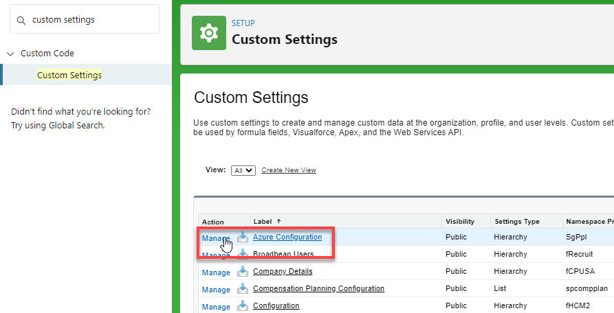Click the Custom Code tree heading
The image size is (614, 313).
pyautogui.click(x=47, y=54)
